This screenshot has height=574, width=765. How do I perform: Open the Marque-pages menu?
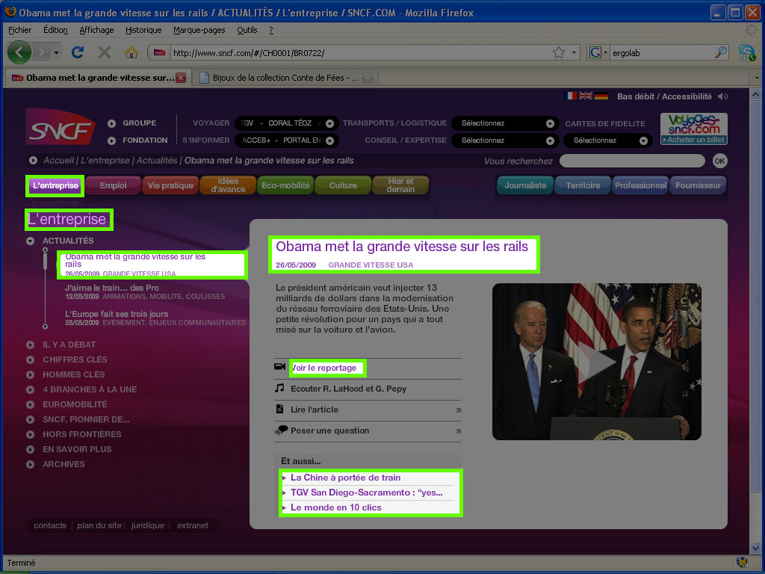coord(199,30)
